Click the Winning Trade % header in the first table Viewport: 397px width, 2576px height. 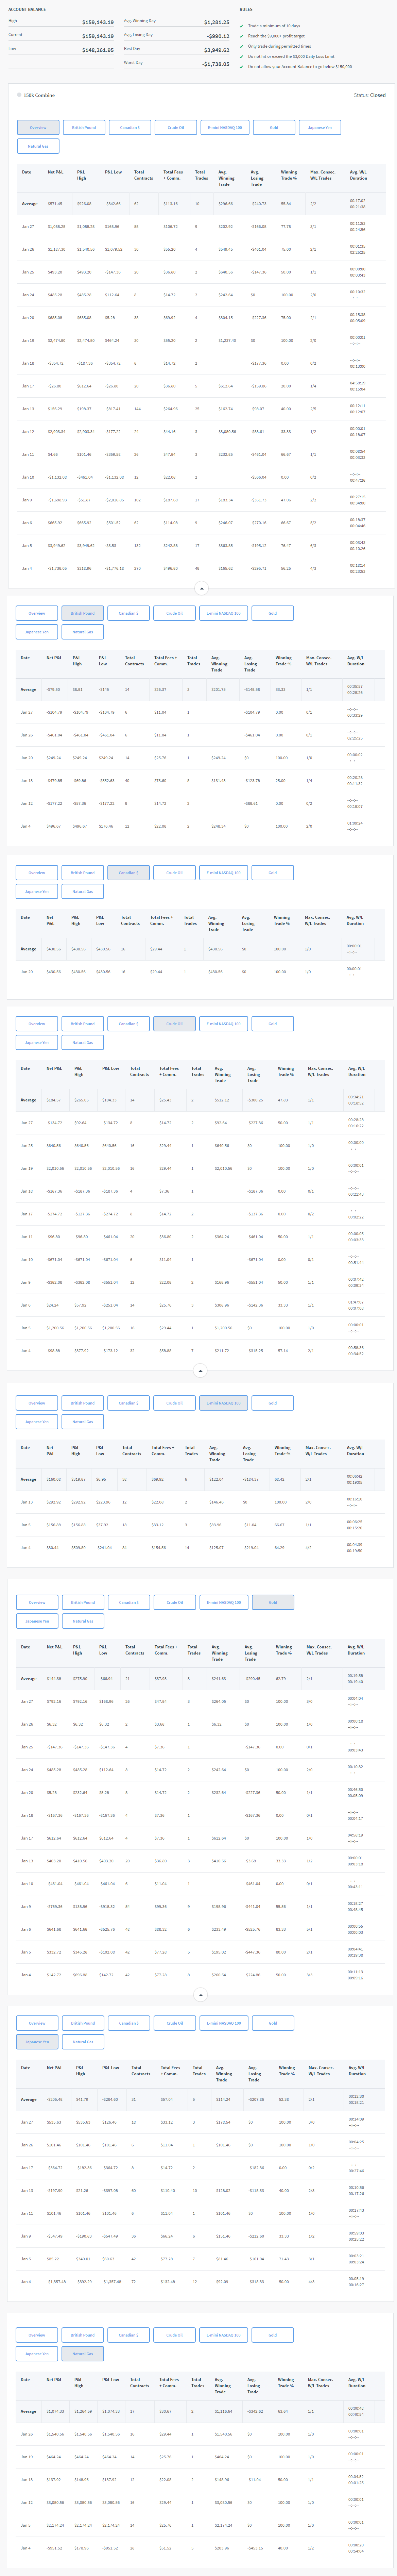pyautogui.click(x=288, y=175)
